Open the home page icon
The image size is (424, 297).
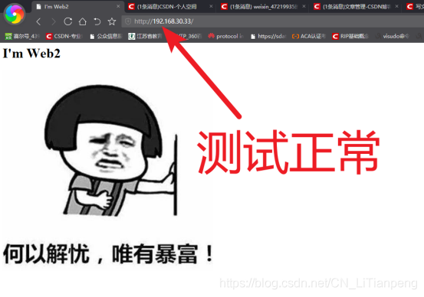83,21
